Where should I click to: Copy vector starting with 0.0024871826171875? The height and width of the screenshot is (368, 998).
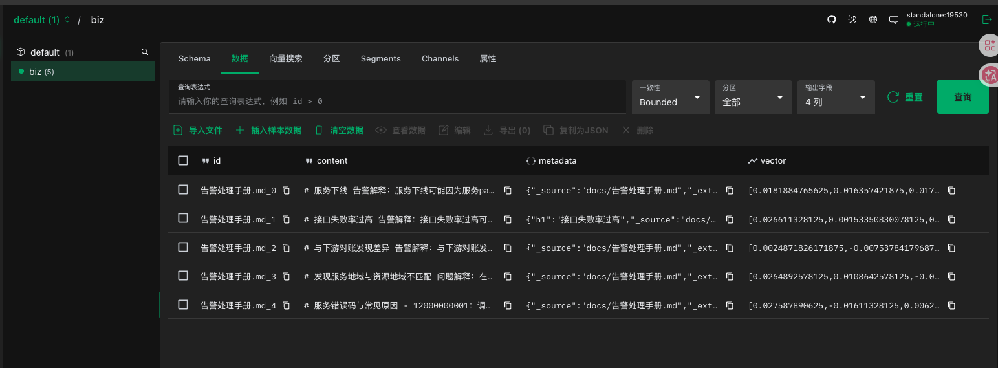951,248
